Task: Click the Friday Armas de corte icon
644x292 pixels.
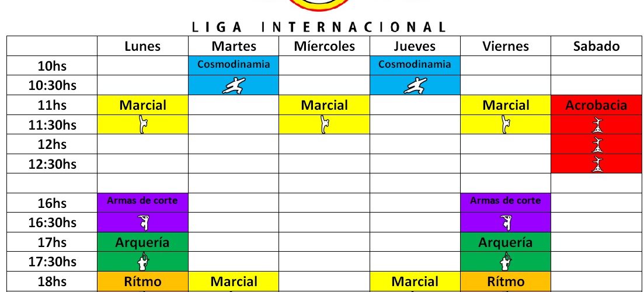Action: click(506, 223)
